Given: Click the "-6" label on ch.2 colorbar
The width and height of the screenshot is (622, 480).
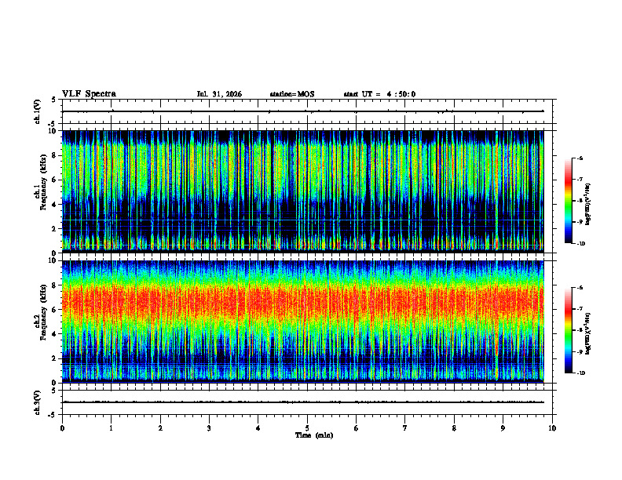Looking at the screenshot, I should coord(580,288).
